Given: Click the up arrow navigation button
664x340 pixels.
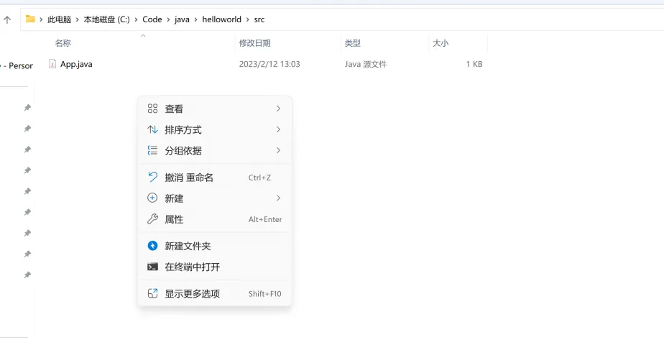Looking at the screenshot, I should pos(7,19).
